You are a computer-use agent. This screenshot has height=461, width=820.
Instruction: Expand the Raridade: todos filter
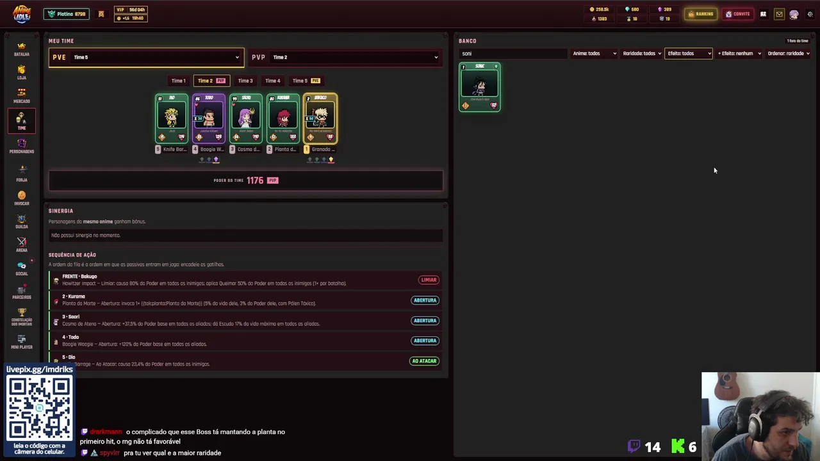[x=642, y=53]
